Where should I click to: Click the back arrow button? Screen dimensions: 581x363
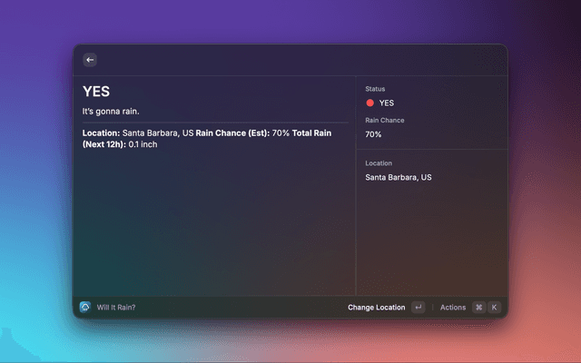pyautogui.click(x=89, y=60)
